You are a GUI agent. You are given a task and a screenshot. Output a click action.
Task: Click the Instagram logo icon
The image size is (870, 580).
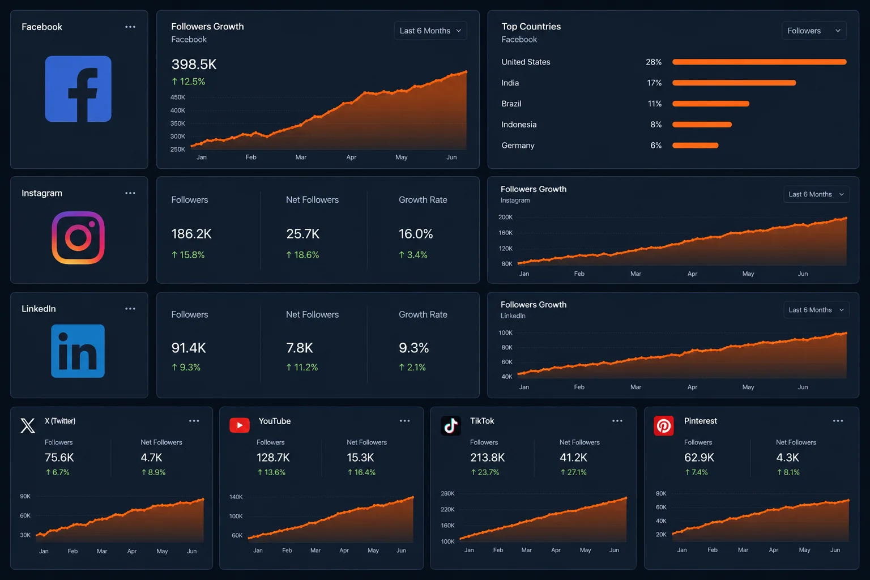78,238
